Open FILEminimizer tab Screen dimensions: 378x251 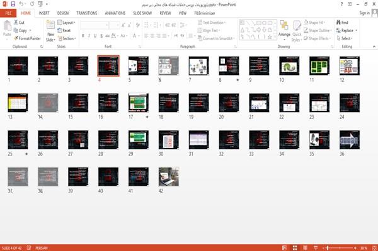point(204,13)
